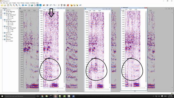Collapse the third stack-3 window tree node

coord(3,20)
